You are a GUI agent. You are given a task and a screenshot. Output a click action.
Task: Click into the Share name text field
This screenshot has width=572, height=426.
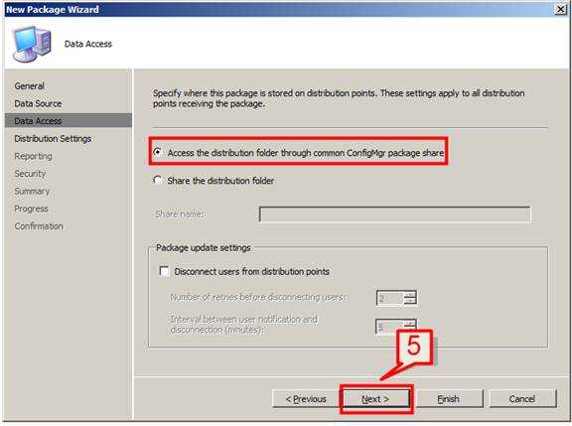[394, 214]
